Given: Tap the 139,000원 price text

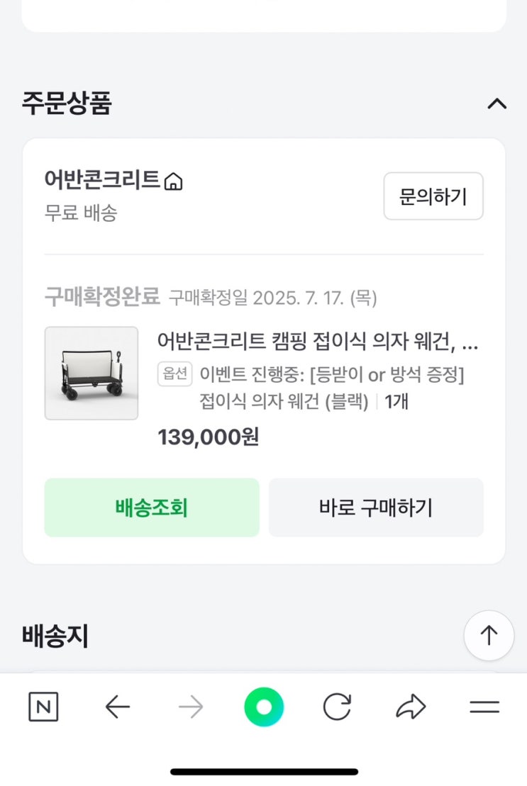Looking at the screenshot, I should [x=208, y=437].
